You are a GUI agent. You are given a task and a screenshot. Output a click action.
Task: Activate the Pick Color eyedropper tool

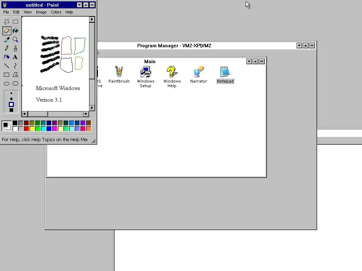pyautogui.click(x=7, y=40)
